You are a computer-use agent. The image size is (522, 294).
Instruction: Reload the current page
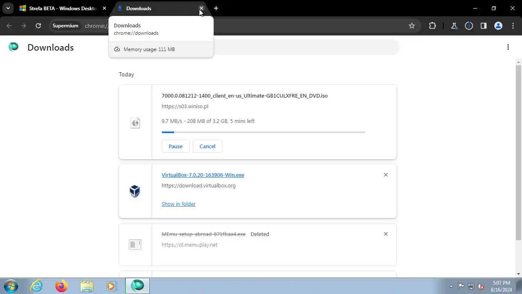point(38,26)
